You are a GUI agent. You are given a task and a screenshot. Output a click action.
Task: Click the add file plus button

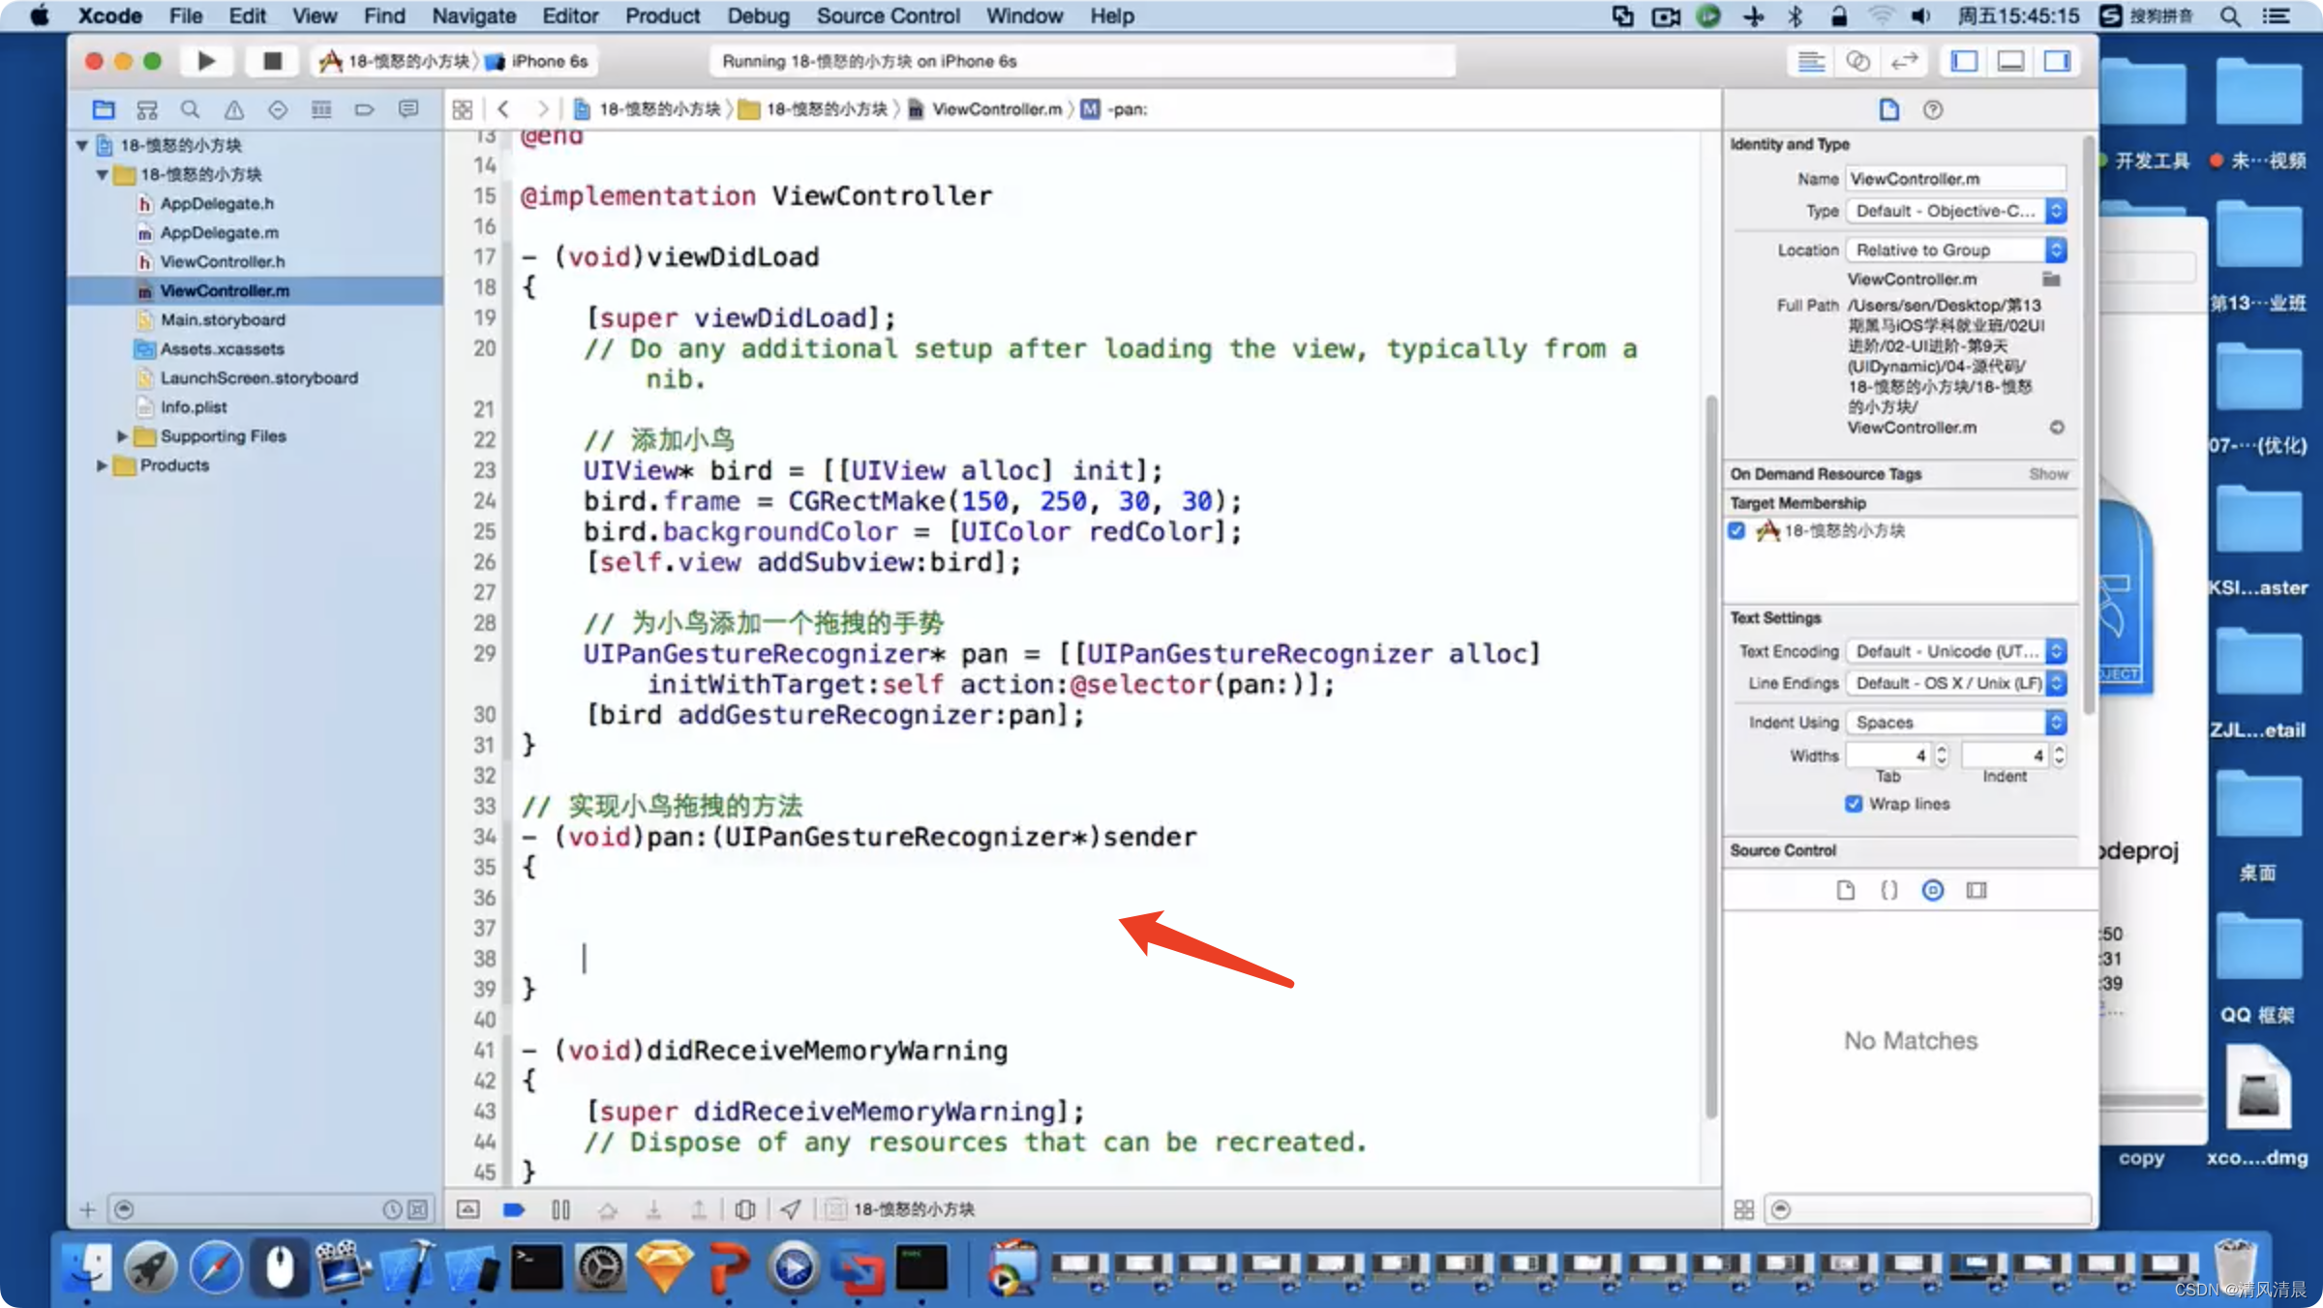(87, 1209)
